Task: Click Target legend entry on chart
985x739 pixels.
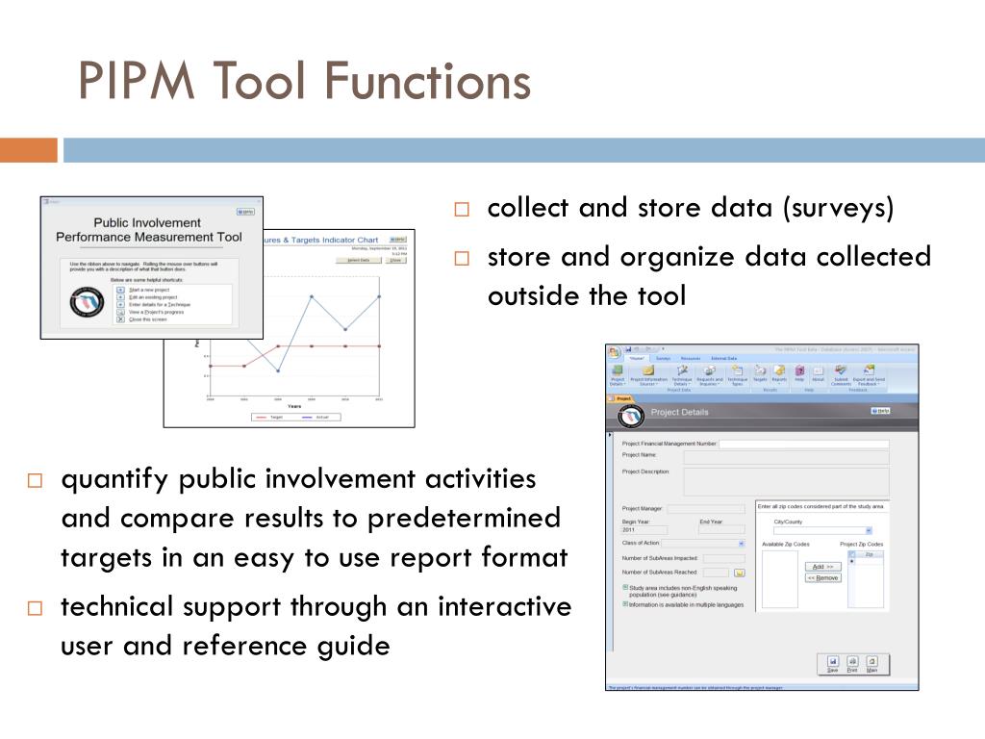Action: 269,417
